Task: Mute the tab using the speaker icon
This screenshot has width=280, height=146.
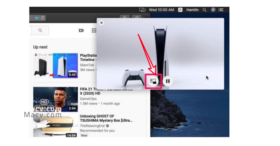Action: click(37, 18)
